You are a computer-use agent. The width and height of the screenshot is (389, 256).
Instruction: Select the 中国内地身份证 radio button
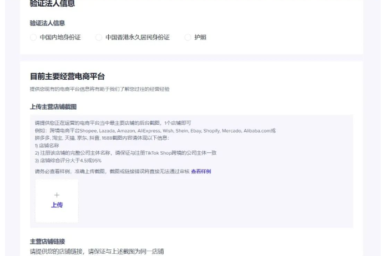click(x=33, y=38)
